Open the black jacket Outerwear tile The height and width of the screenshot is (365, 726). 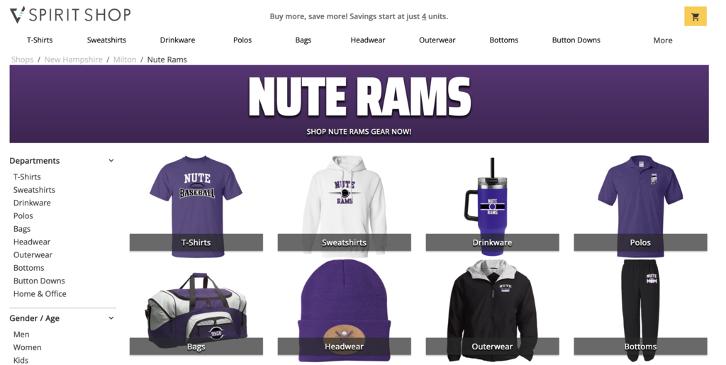pyautogui.click(x=492, y=311)
